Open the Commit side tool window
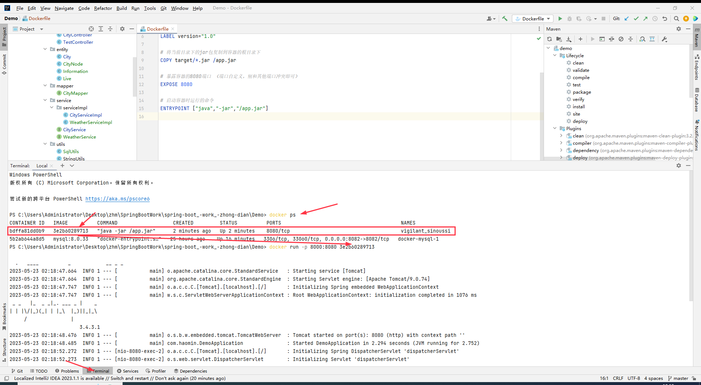 coord(4,64)
